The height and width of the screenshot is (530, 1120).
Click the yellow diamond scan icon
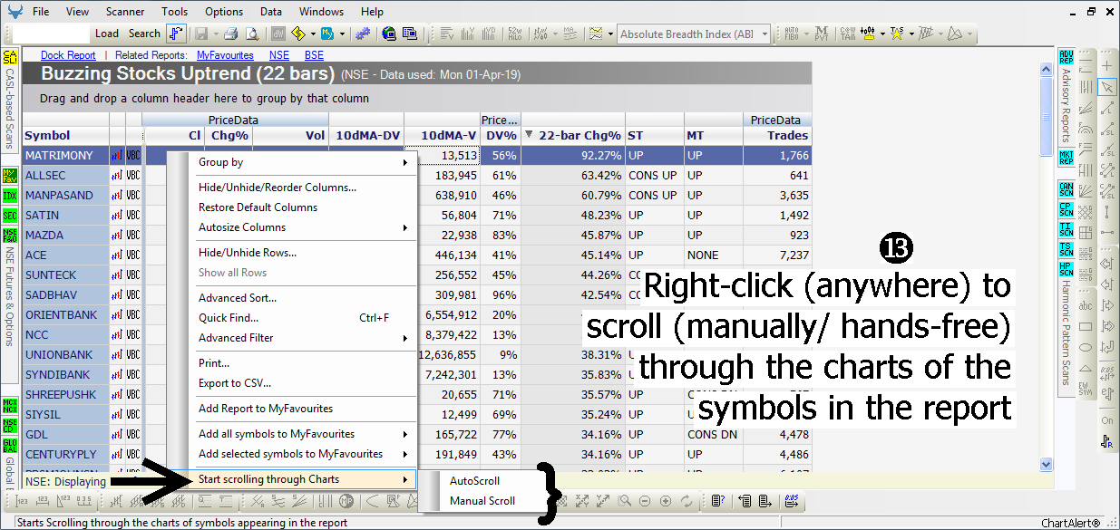pos(298,34)
